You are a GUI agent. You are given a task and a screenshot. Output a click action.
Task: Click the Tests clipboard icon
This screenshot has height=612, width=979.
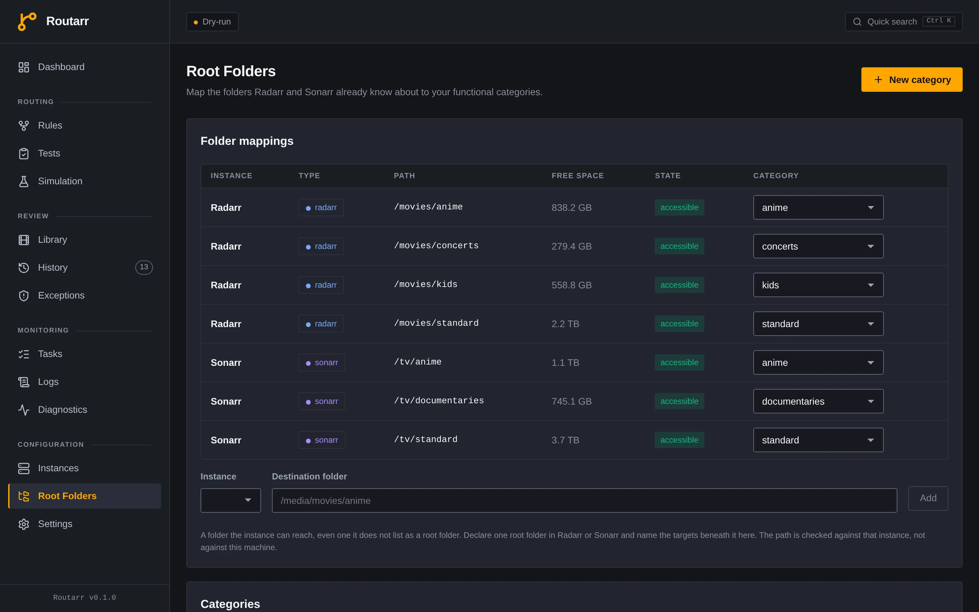[x=24, y=153]
